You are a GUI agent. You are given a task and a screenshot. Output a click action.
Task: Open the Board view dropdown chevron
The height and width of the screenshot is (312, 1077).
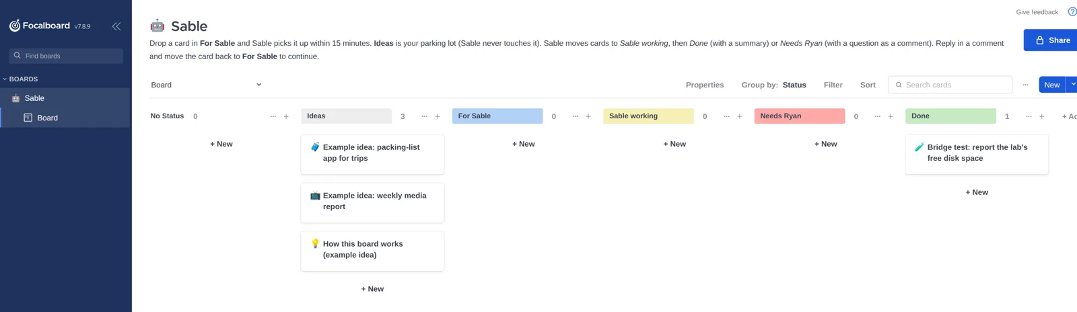258,85
